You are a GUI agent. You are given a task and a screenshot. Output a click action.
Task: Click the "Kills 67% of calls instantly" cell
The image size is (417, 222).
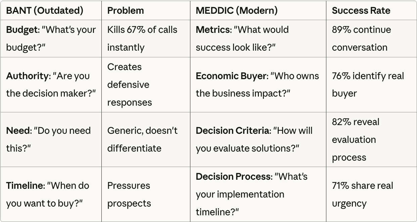pos(142,38)
